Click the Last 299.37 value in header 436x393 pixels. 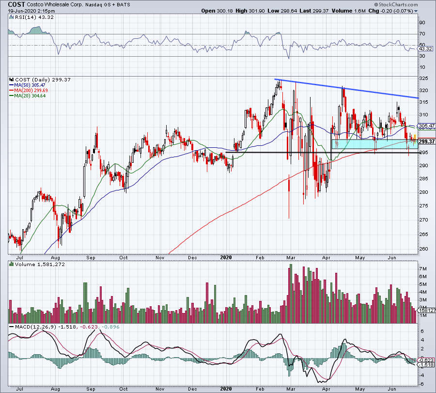[x=314, y=11]
